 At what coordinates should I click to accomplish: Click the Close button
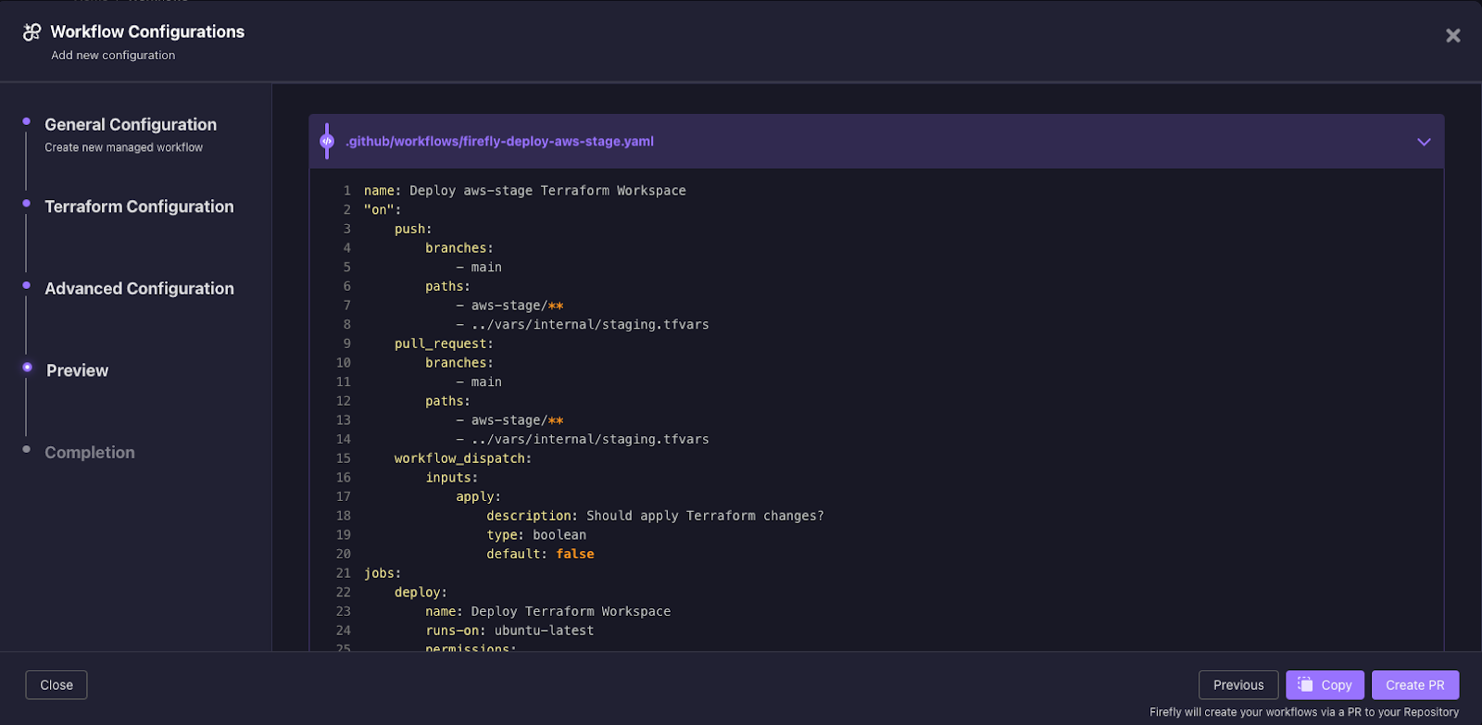pyautogui.click(x=57, y=685)
